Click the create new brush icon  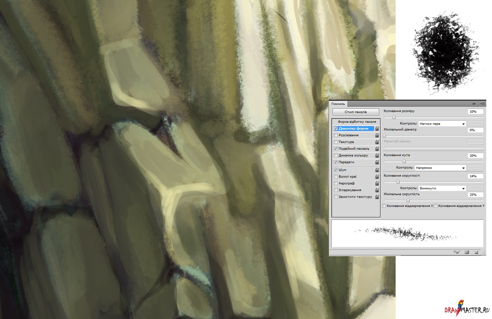pos(476,252)
